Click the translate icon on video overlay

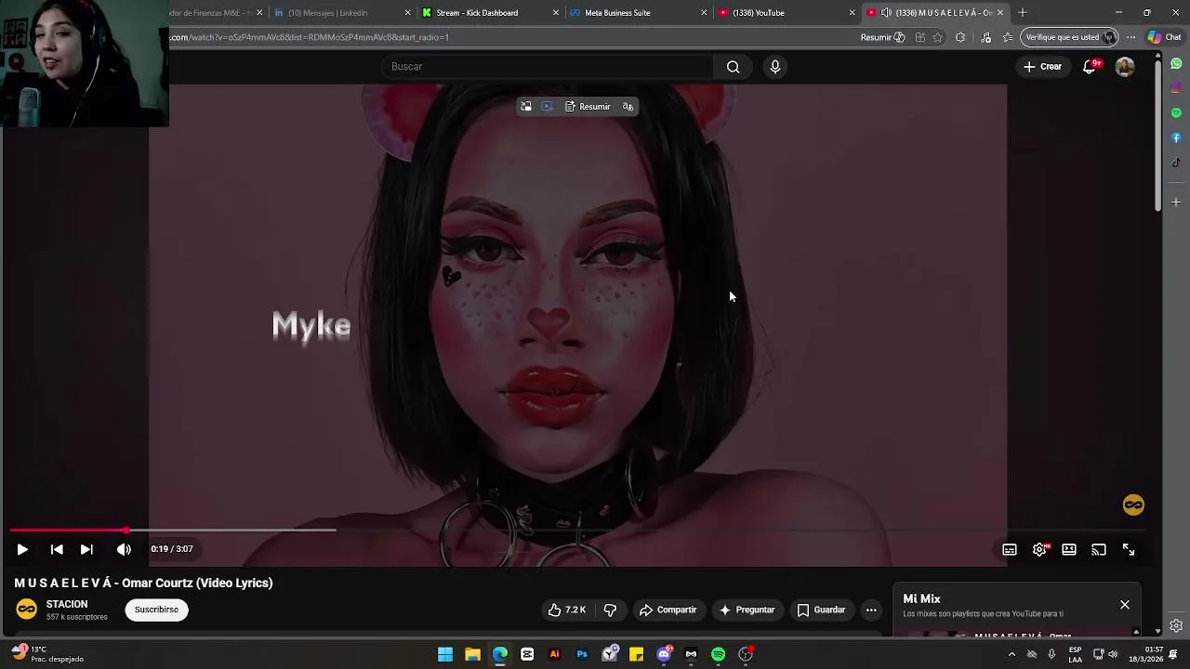coord(628,107)
